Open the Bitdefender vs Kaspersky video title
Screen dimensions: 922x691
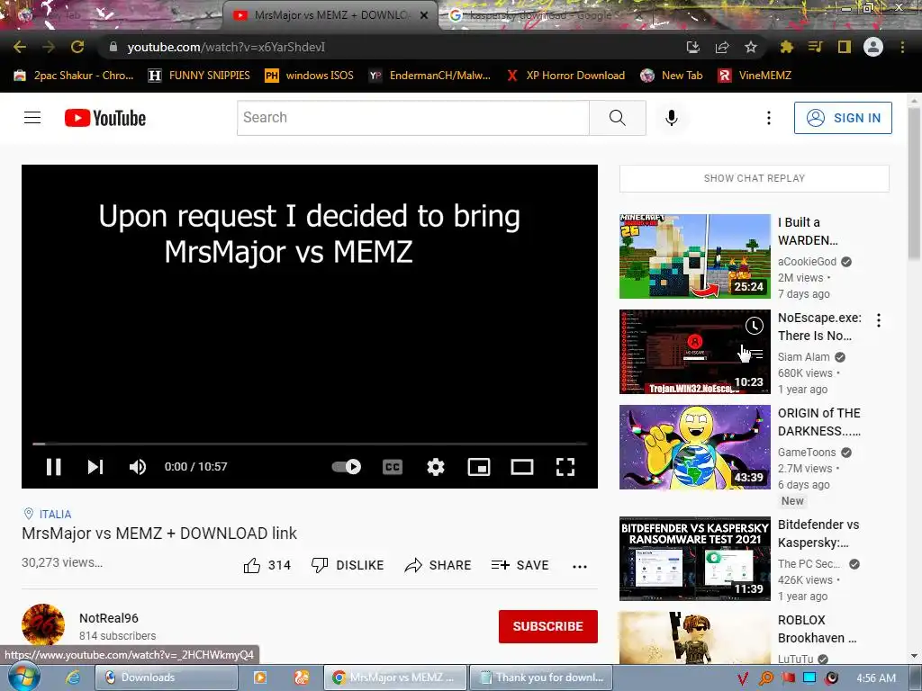818,534
